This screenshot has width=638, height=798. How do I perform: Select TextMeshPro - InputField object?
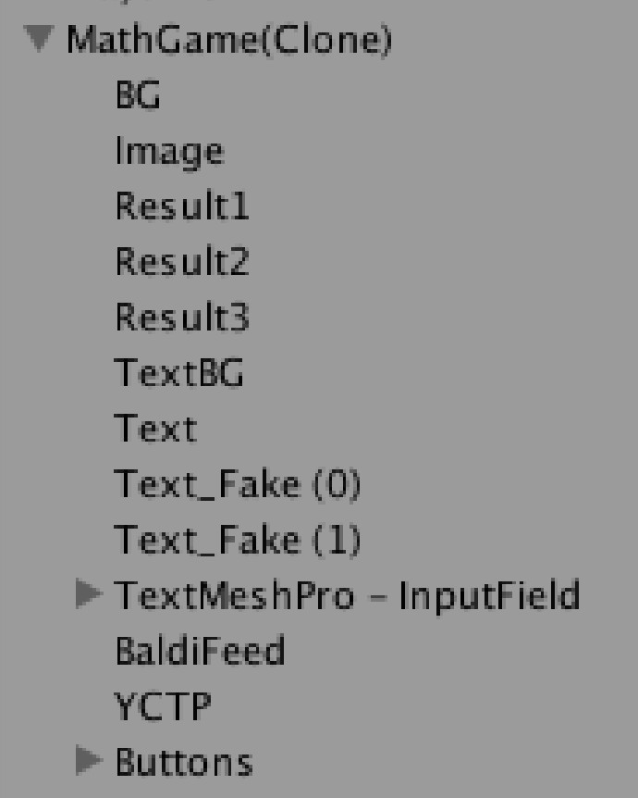tap(347, 595)
